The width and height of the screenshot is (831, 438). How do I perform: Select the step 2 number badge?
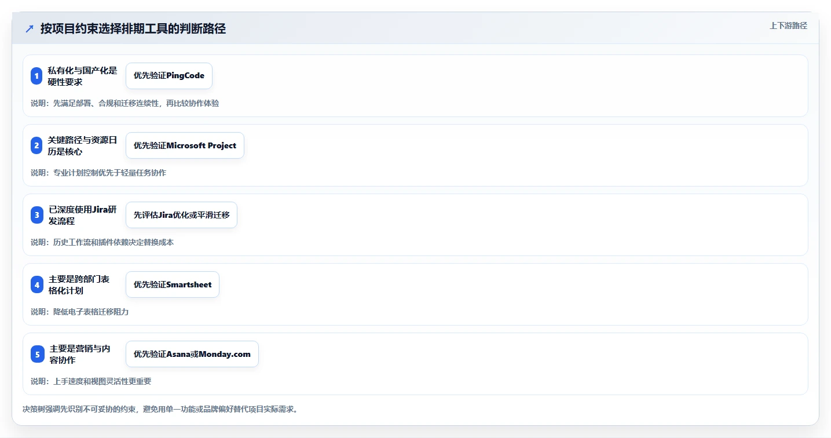[36, 145]
